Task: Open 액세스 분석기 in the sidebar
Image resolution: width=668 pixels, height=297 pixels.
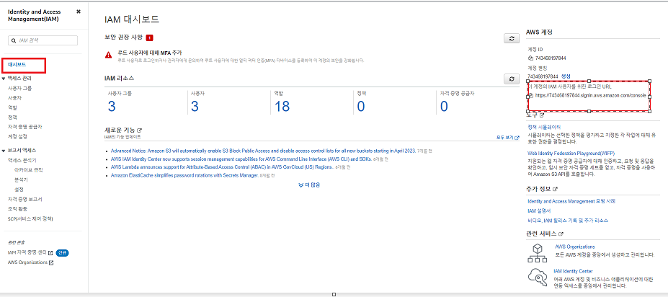Action: coord(22,160)
